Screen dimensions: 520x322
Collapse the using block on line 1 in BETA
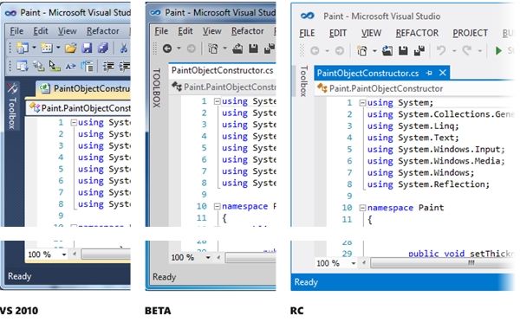coord(218,101)
